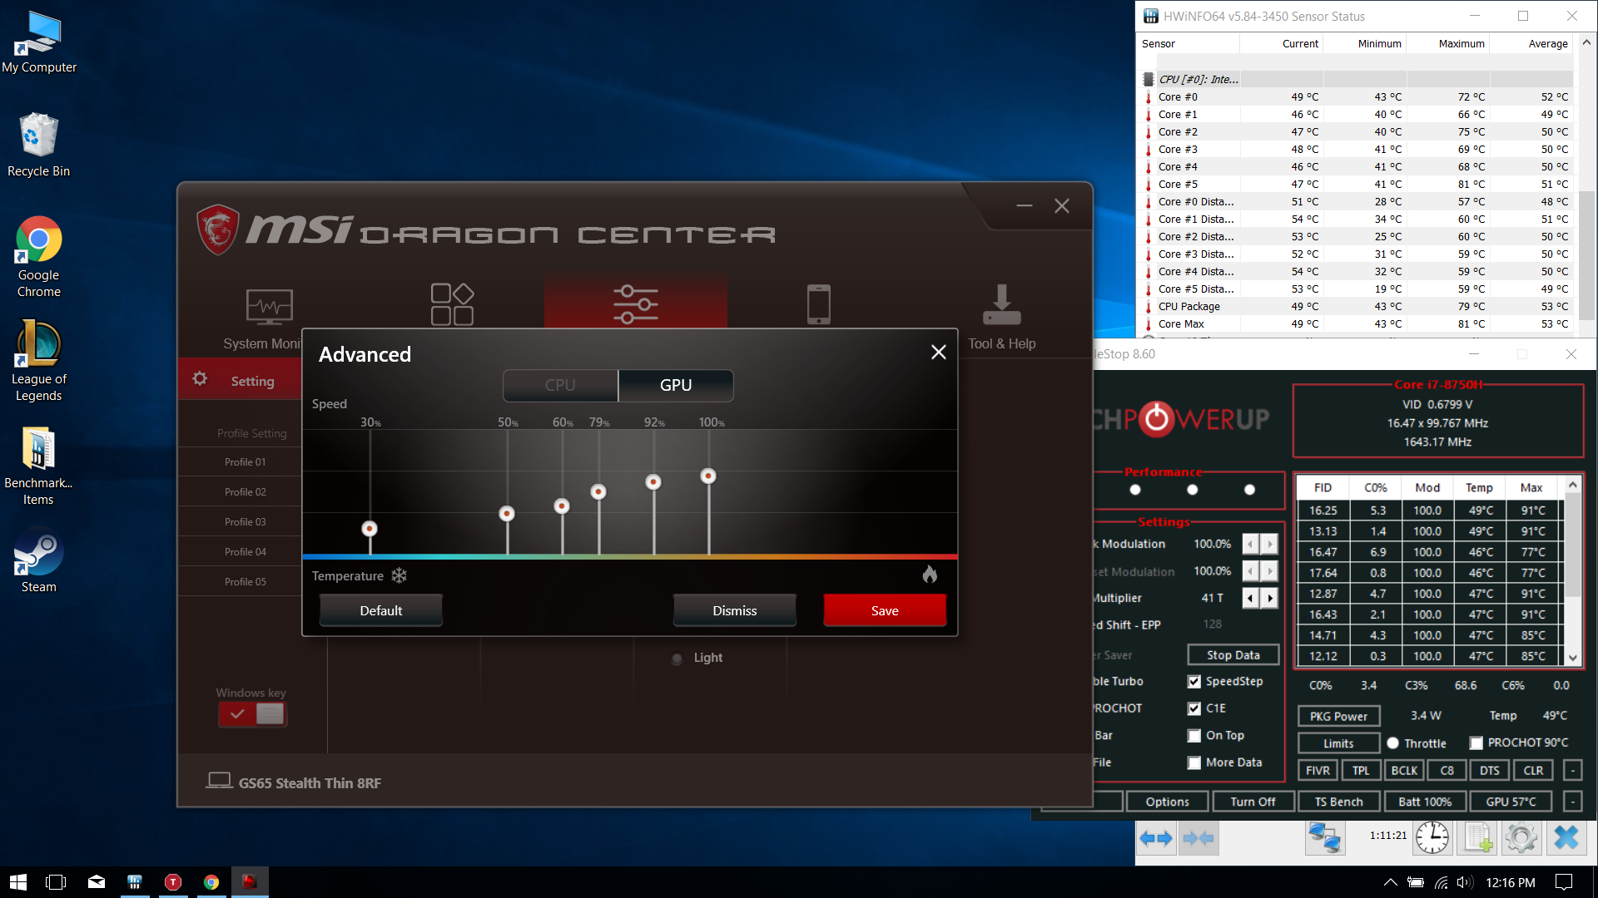Click the HWiNFO collapse arrows icon
Image resolution: width=1598 pixels, height=898 pixels.
point(1198,838)
